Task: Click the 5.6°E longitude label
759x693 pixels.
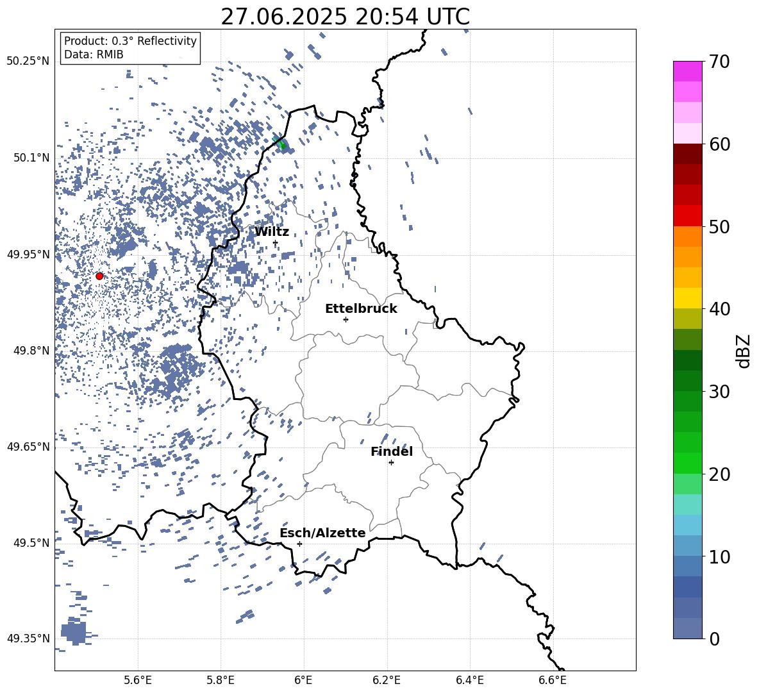Action: 138,680
